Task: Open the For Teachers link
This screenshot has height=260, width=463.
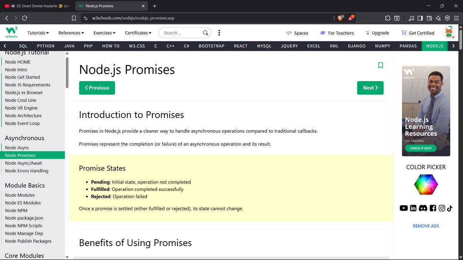Action: pyautogui.click(x=337, y=33)
